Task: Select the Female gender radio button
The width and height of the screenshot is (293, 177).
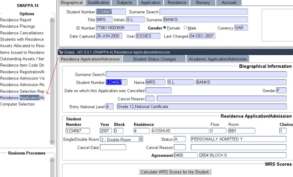Action: point(165,28)
